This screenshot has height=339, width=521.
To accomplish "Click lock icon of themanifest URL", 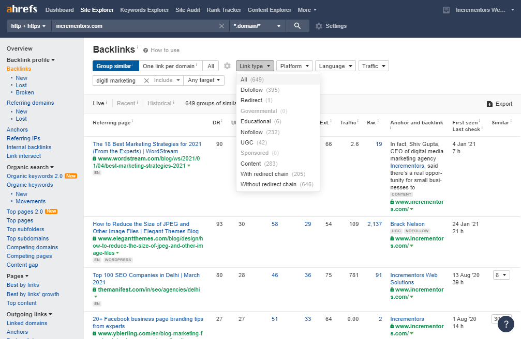I will tap(95, 289).
